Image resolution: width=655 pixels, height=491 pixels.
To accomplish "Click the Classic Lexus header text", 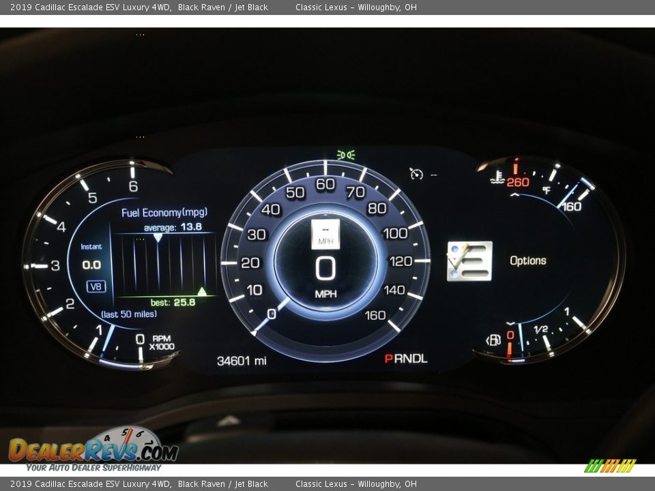I will [x=355, y=8].
